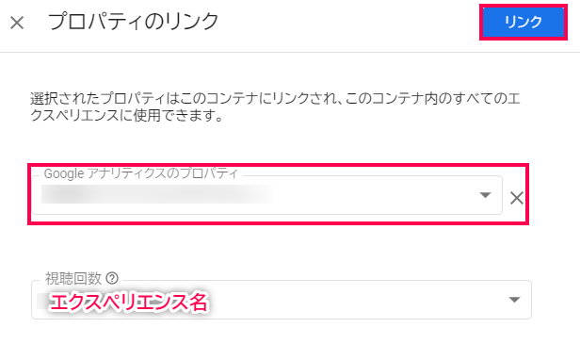Click the blurred selected property value
580x344 pixels.
tap(157, 195)
